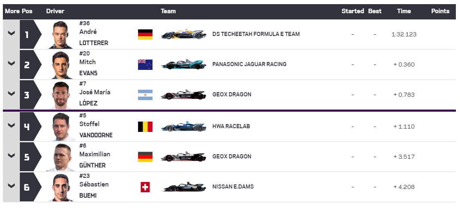Sort by the Time column header
This screenshot has height=208, width=460.
(404, 11)
